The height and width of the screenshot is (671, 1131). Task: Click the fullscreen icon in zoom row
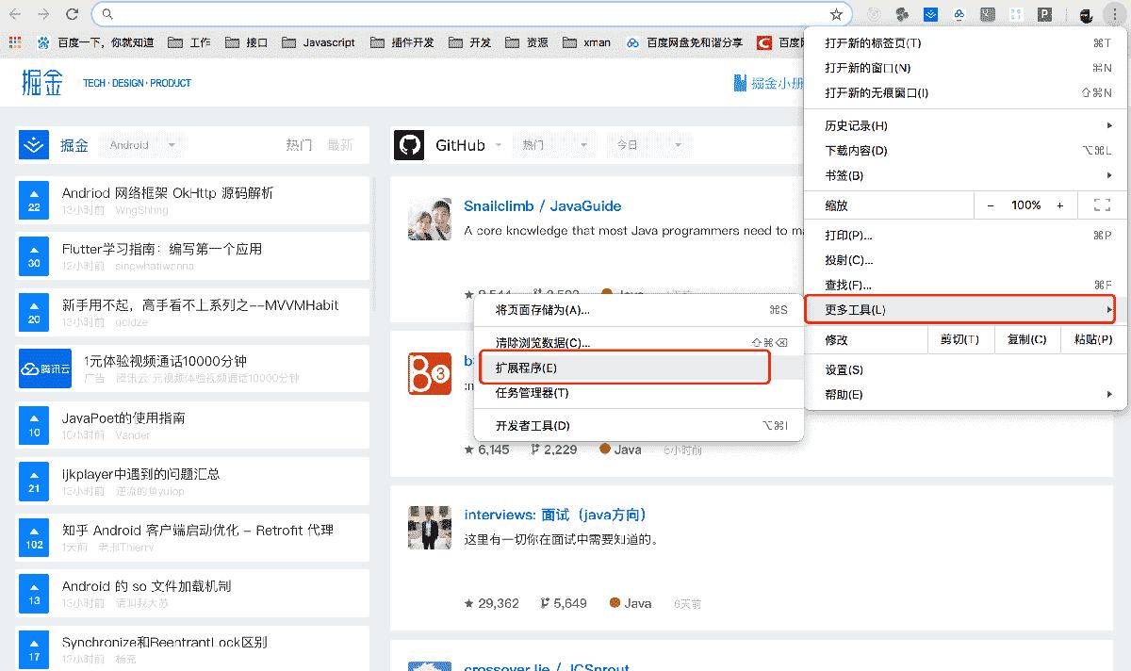click(1101, 205)
